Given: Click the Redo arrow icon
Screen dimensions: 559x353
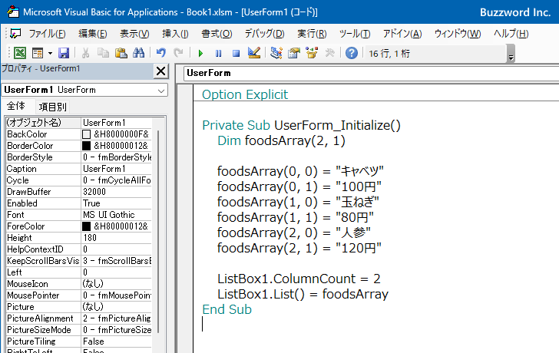Looking at the screenshot, I should pyautogui.click(x=178, y=53).
